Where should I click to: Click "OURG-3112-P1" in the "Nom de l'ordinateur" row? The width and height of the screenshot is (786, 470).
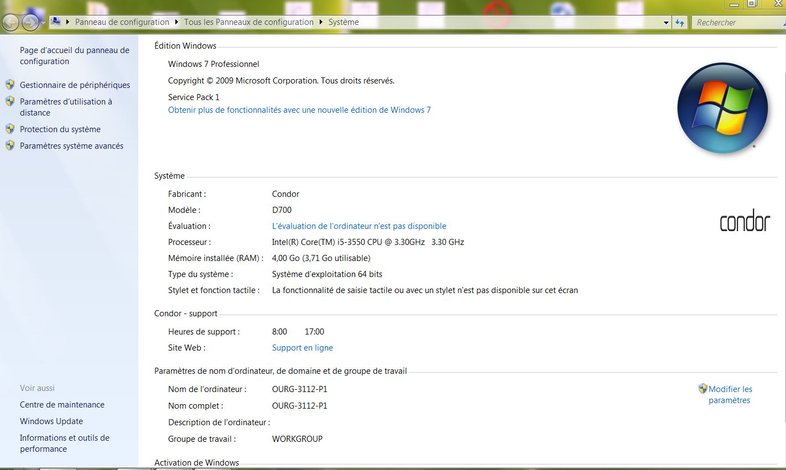pos(300,389)
